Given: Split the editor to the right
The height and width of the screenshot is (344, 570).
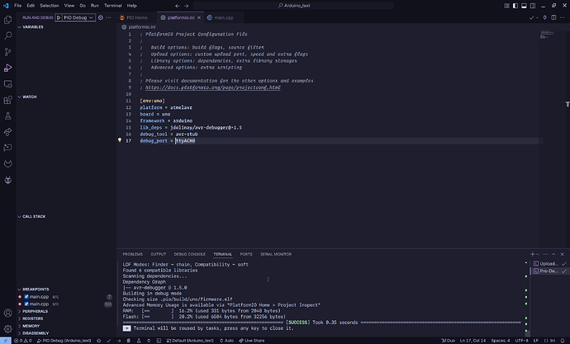Looking at the screenshot, I should (553, 17).
